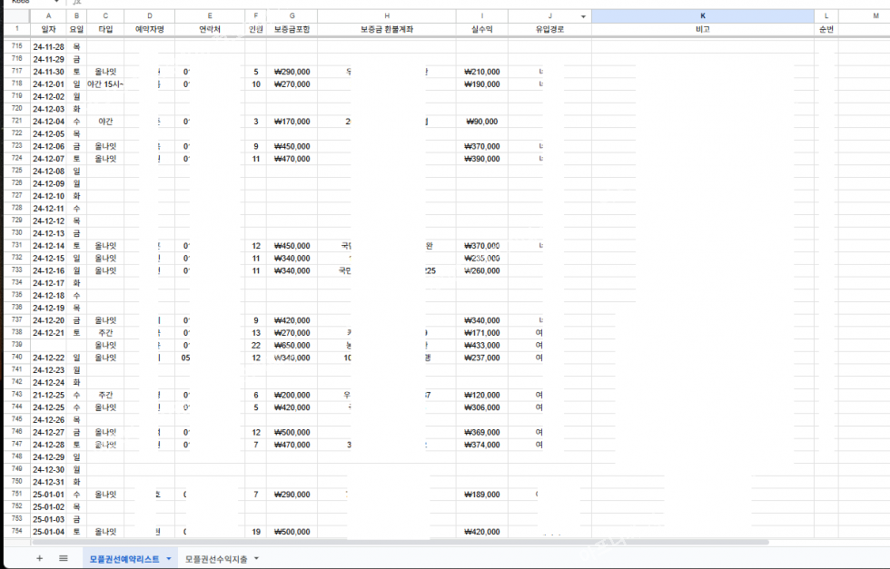Select the cell showing ₩433,000
Screen dimensions: 890x569
481,346
